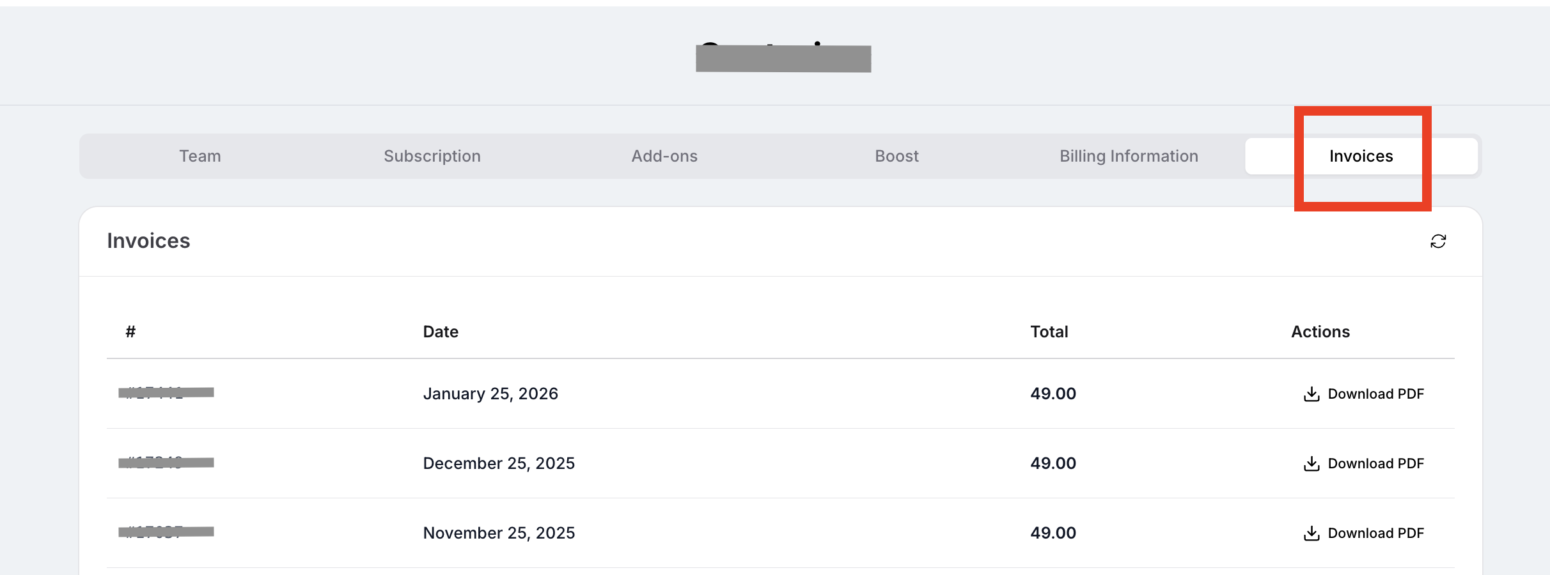Image resolution: width=1550 pixels, height=575 pixels.
Task: Download PDF for November 25, 2025 invoice
Action: coord(1364,533)
